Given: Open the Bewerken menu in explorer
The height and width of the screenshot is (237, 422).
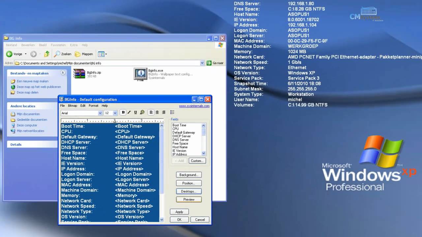Looking at the screenshot, I should coord(28,45).
